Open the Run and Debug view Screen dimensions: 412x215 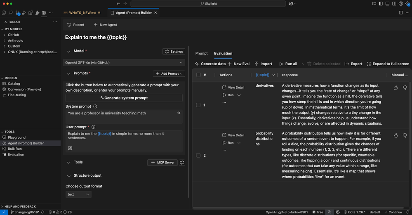tap(24, 13)
